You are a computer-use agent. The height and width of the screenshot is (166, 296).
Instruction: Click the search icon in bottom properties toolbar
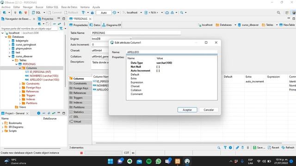click(x=219, y=148)
